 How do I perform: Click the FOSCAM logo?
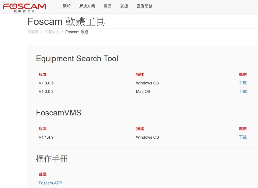[24, 8]
